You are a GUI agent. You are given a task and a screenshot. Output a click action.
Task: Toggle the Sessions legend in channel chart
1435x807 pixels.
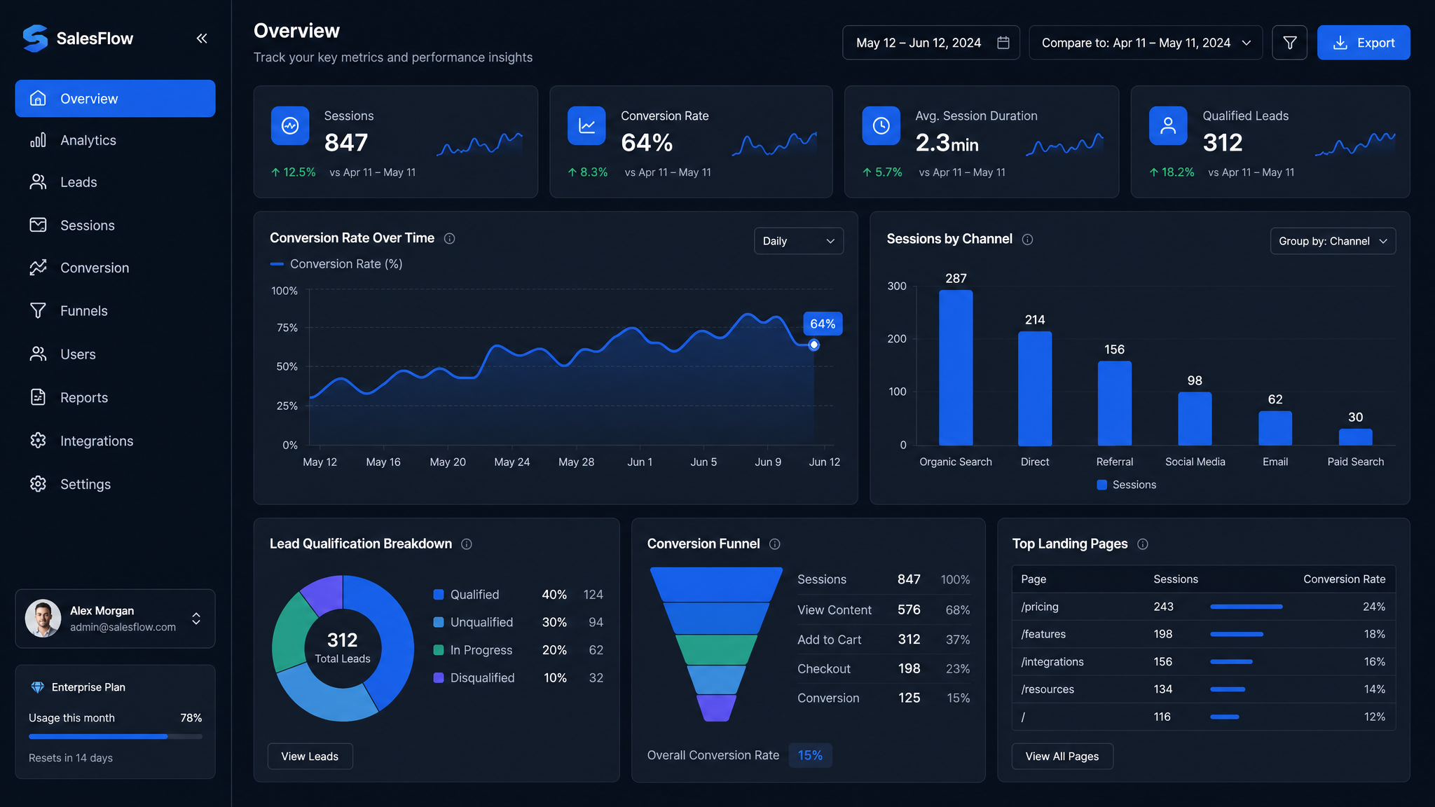1126,485
